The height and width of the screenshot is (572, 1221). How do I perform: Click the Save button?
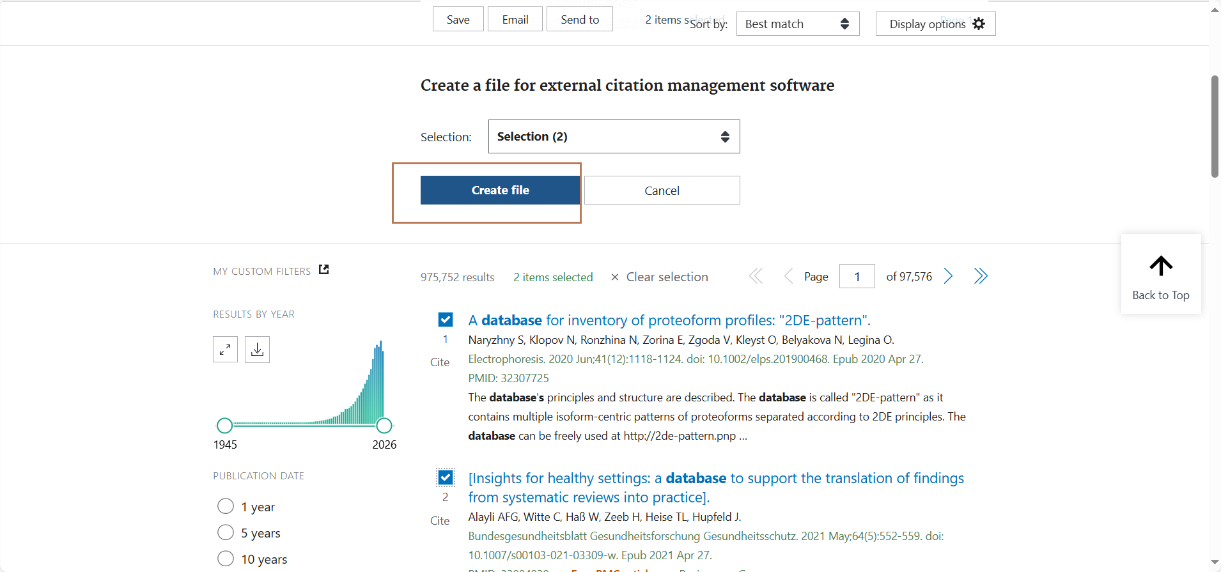[x=458, y=19]
